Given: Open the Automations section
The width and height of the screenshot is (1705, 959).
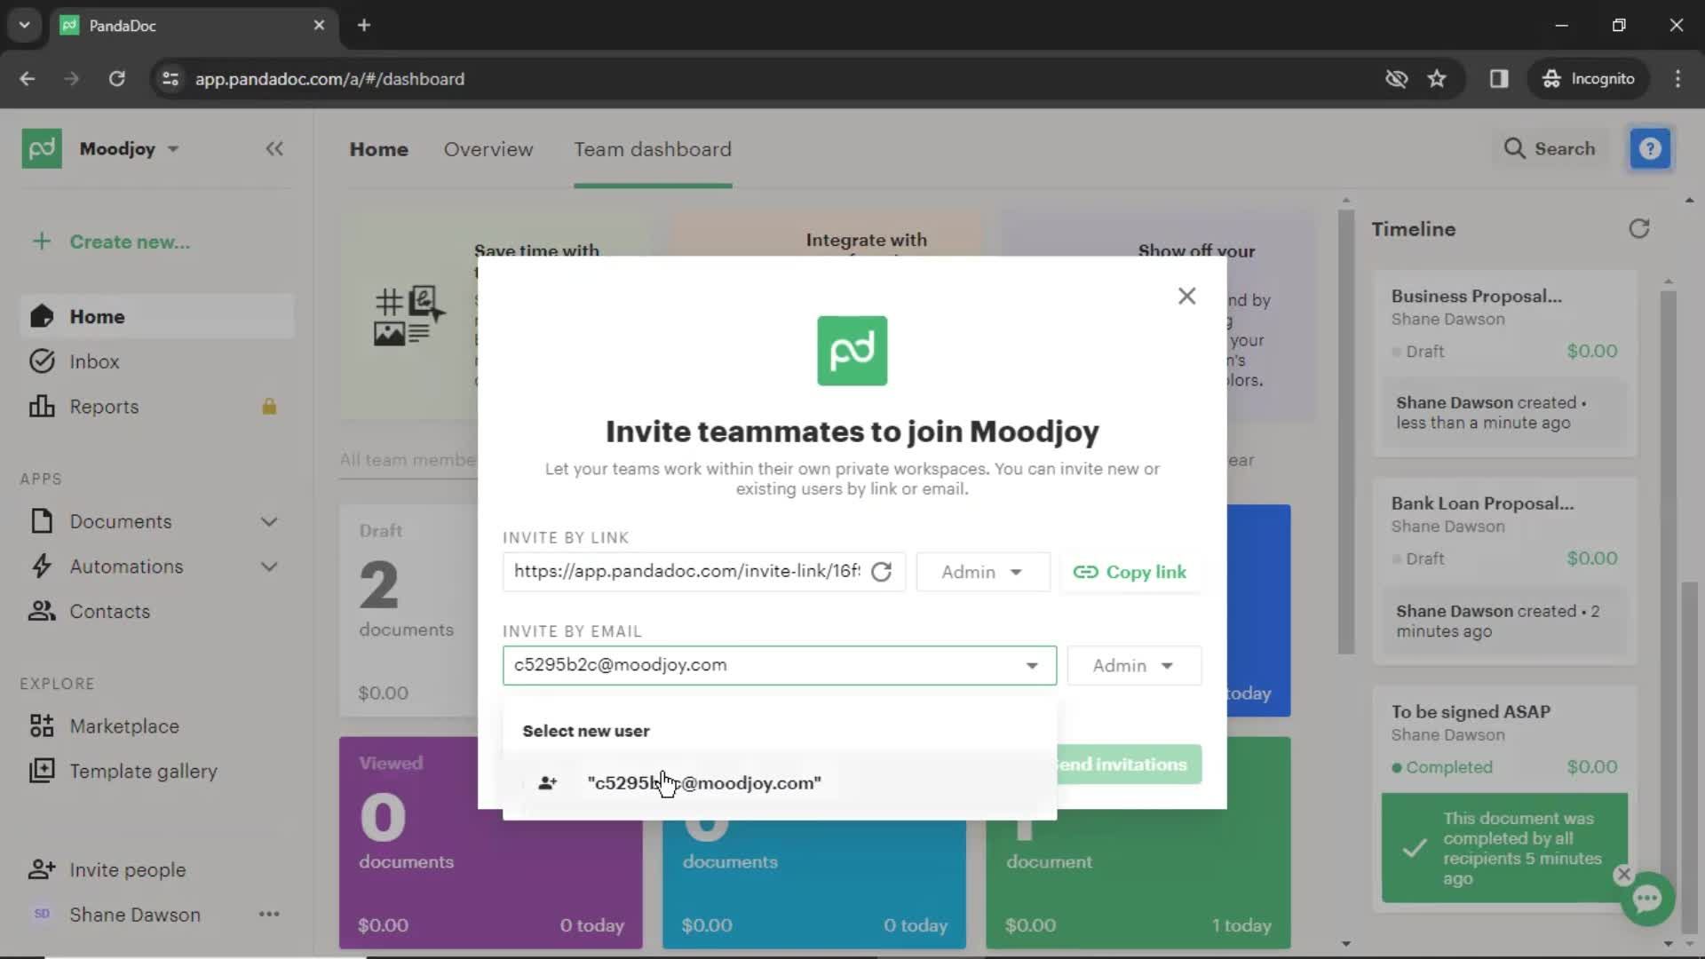Looking at the screenshot, I should click(x=126, y=566).
